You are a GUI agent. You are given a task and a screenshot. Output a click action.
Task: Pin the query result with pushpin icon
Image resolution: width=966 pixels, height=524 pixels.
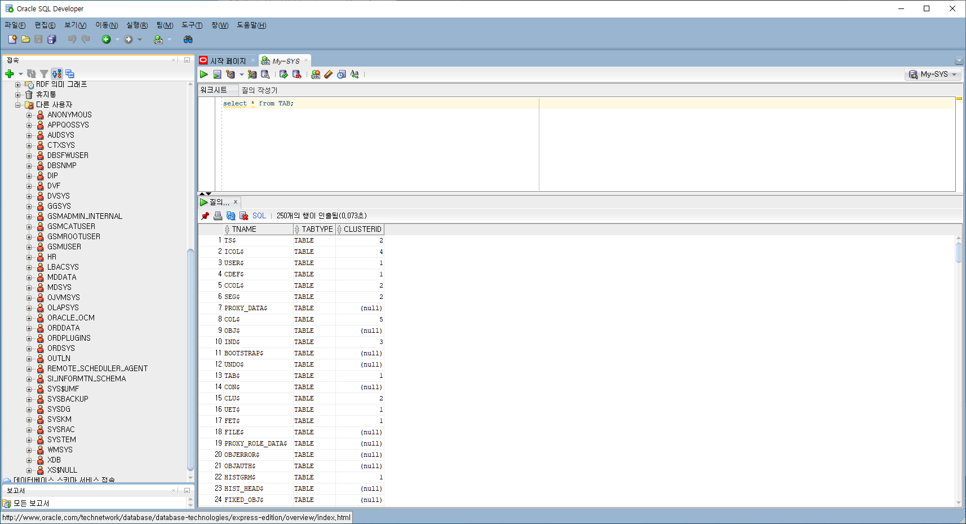tap(205, 216)
